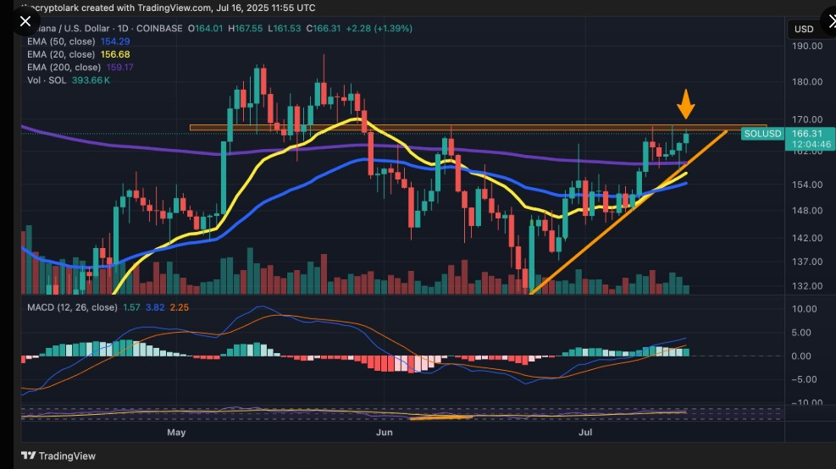Click the EMA 50 value 154.29
The image size is (836, 469).
click(x=115, y=41)
